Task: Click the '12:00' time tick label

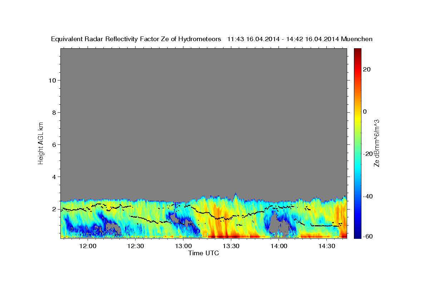Action: 88,246
